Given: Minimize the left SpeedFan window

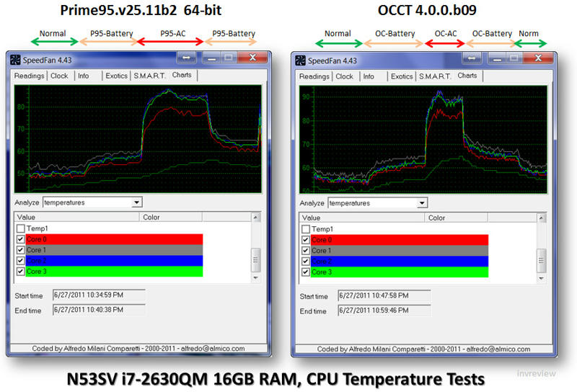Looking at the screenshot, I should (x=211, y=58).
